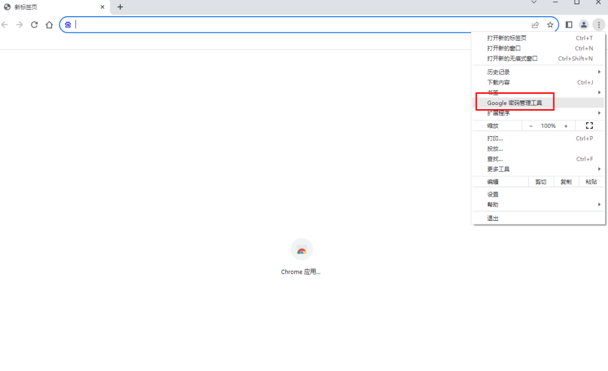Enter fullscreen with the zoom row icon
608x371 pixels.
pyautogui.click(x=589, y=126)
